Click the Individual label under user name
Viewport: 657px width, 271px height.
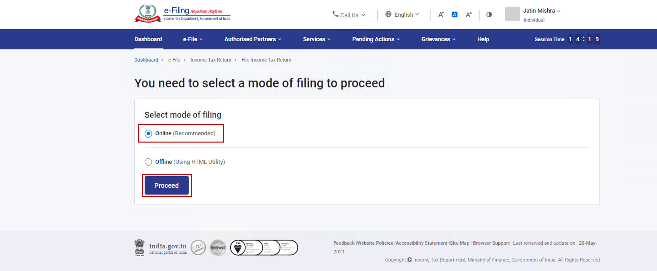click(534, 20)
